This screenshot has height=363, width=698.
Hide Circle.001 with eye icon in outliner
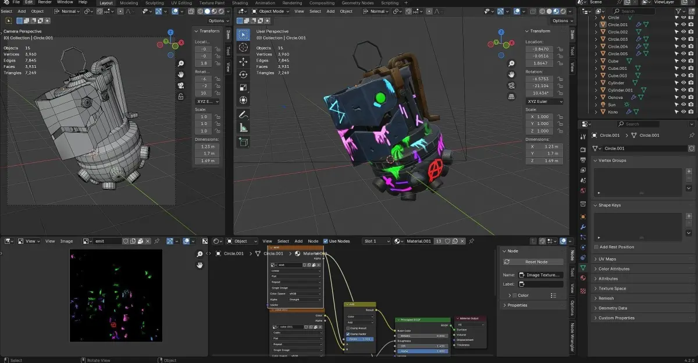tap(683, 24)
